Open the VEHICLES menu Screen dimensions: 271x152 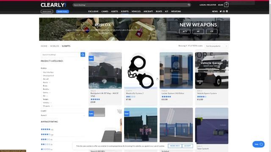(136, 11)
